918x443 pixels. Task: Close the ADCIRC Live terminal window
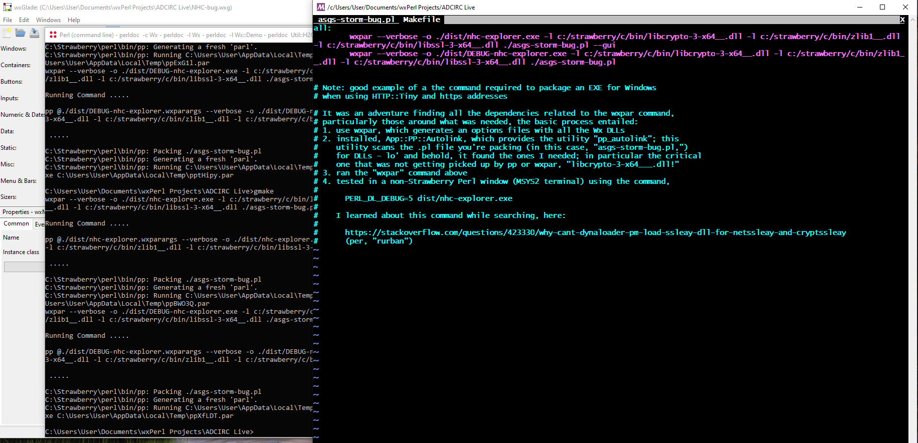coord(905,7)
